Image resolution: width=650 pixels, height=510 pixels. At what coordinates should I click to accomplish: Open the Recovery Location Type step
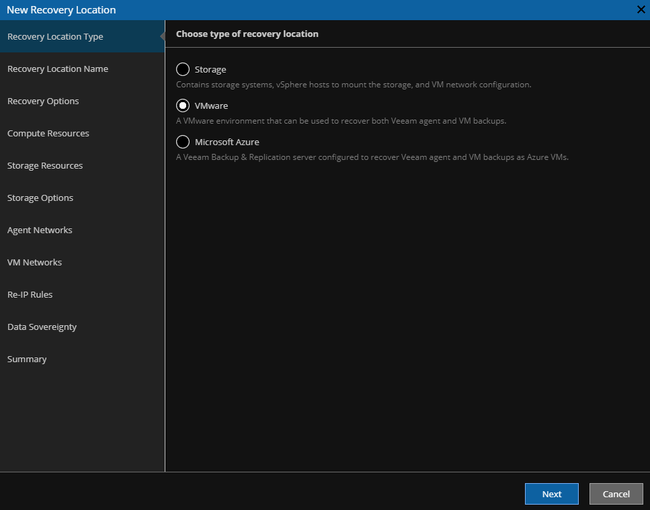tap(83, 36)
